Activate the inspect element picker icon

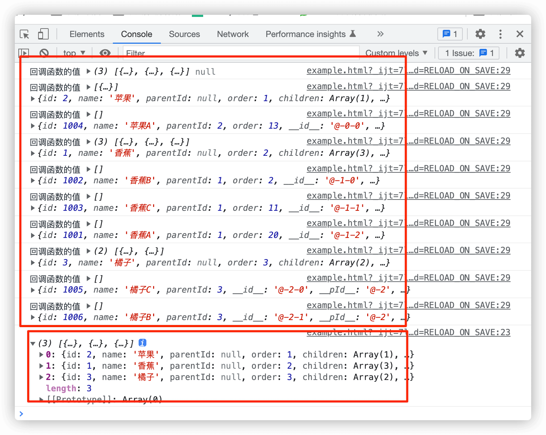pyautogui.click(x=24, y=34)
